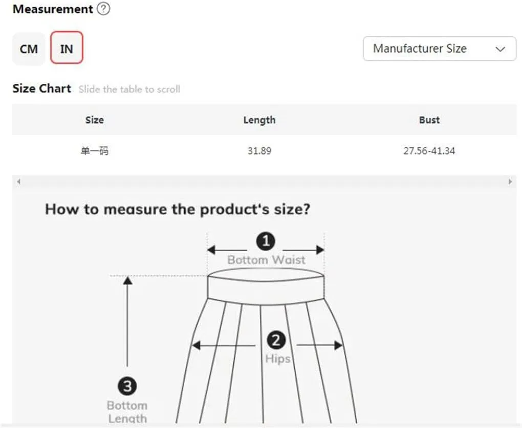Click the chevron arrow in Manufacturer Size box
The height and width of the screenshot is (428, 522).
tap(500, 49)
